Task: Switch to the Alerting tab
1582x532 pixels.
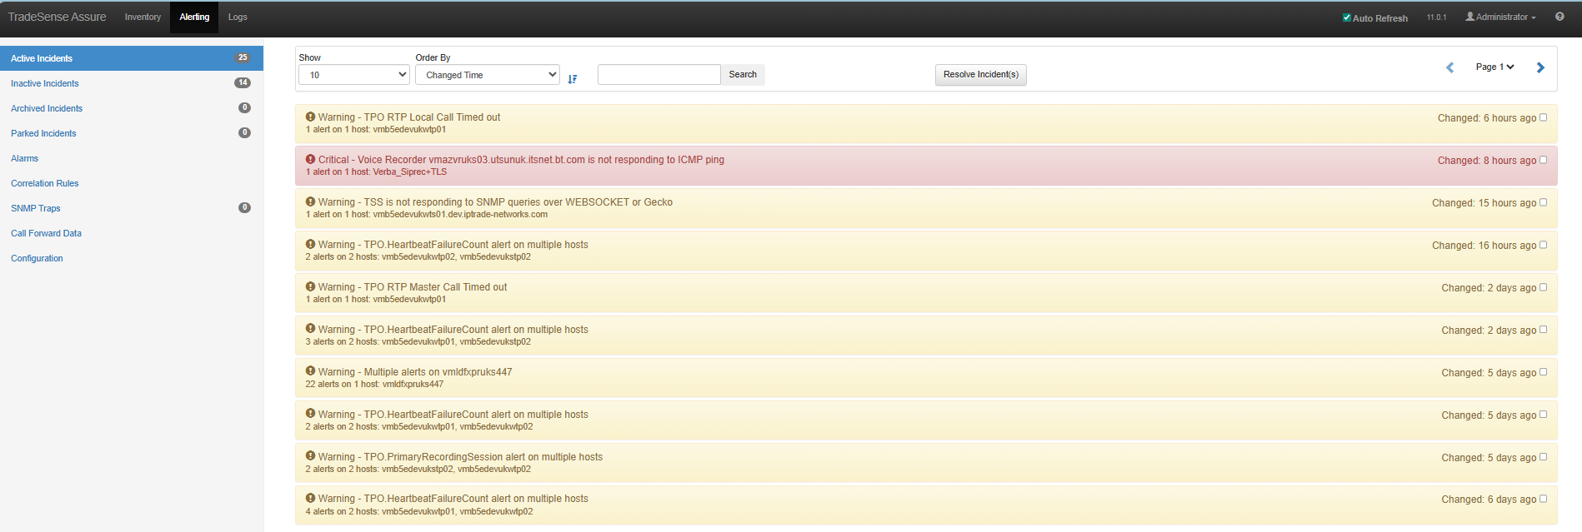Action: pyautogui.click(x=194, y=17)
